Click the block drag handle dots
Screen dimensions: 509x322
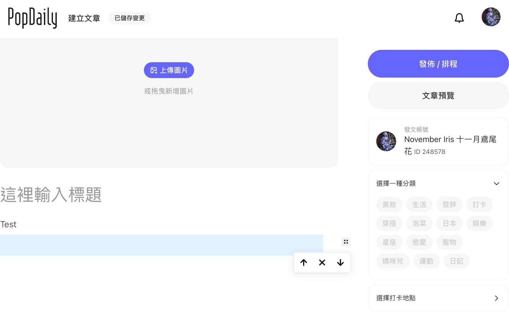tap(346, 242)
